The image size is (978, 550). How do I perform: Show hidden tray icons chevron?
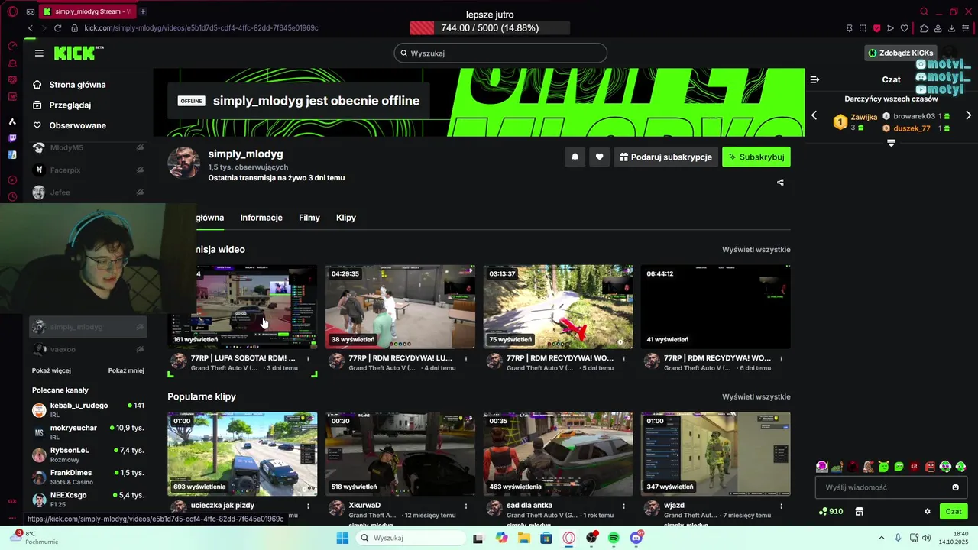coord(881,538)
